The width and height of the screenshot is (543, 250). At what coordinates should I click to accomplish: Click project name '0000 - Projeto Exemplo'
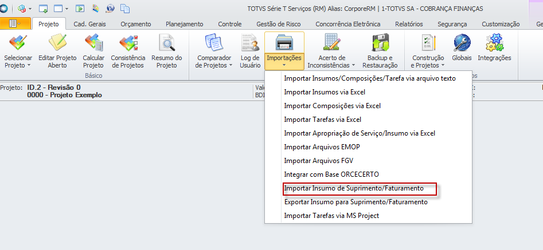[64, 95]
